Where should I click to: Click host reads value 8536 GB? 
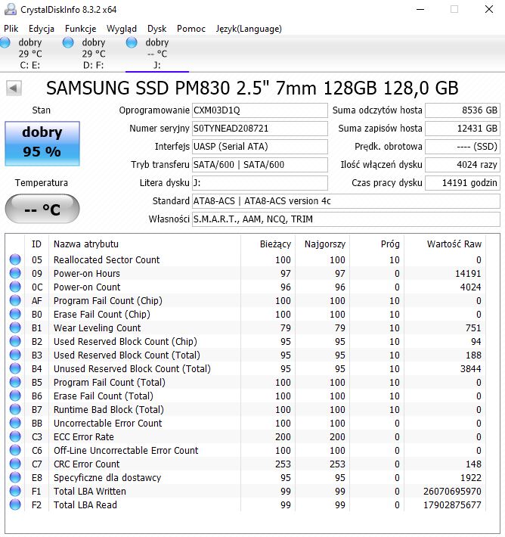coord(463,110)
